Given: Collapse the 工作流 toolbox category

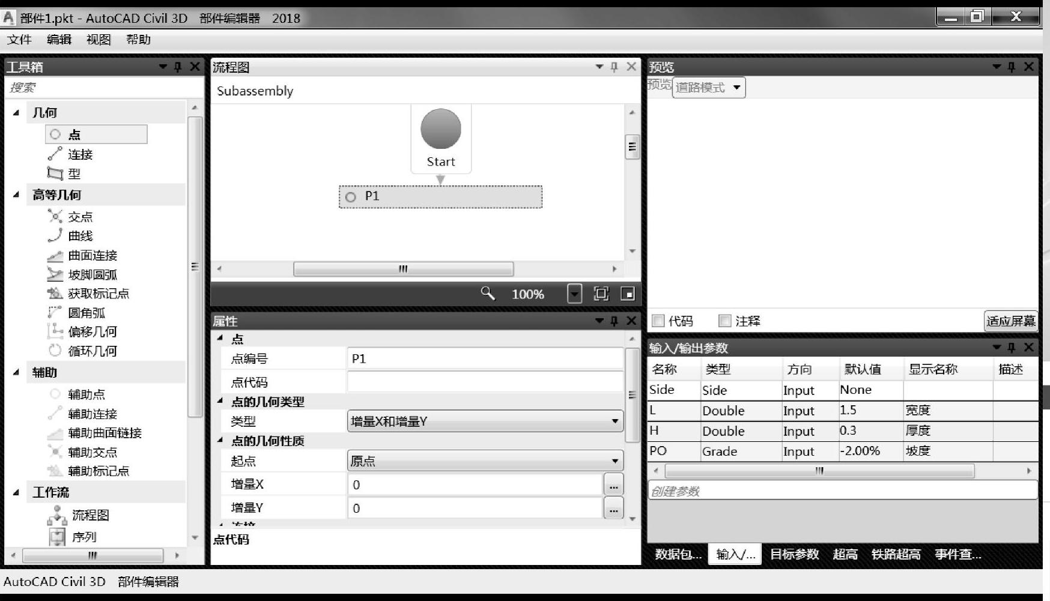Looking at the screenshot, I should [16, 492].
